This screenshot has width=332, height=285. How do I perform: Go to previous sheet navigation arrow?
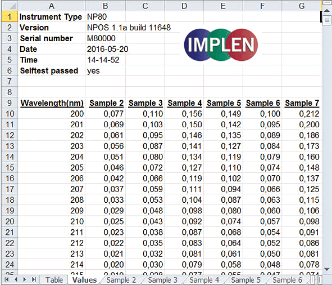pos(16,279)
